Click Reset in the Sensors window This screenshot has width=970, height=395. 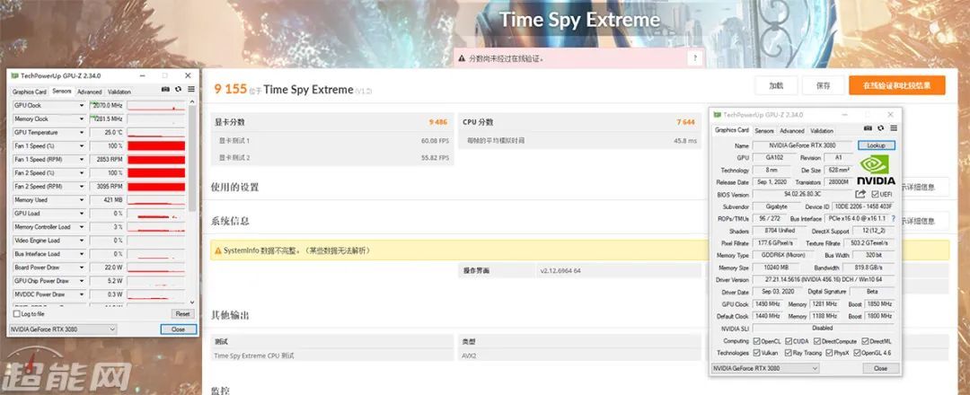click(181, 314)
